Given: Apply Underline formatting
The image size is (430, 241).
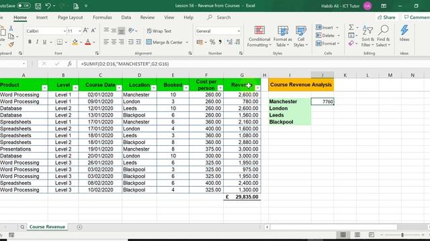Looking at the screenshot, I should pyautogui.click(x=44, y=42).
